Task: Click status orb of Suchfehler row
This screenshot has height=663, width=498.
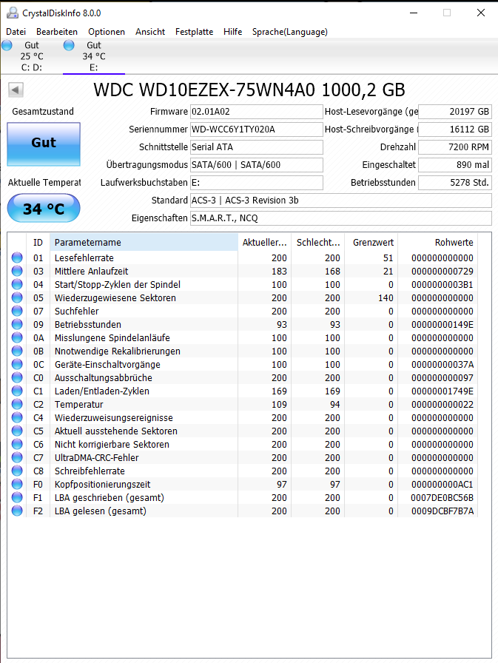Action: 17,311
